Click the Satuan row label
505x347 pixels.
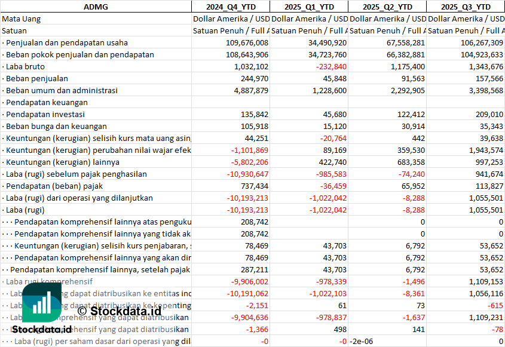14,31
